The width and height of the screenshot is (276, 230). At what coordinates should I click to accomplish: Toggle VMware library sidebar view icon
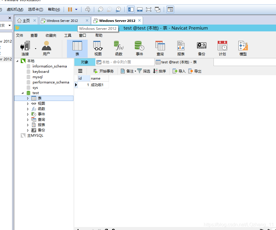(131, 9)
